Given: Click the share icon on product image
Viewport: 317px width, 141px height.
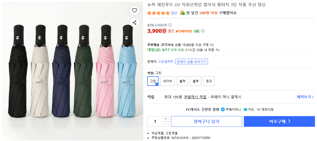Looking at the screenshot, I should click(135, 22).
